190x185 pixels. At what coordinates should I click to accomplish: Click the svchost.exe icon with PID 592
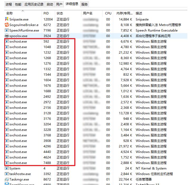[7, 41]
